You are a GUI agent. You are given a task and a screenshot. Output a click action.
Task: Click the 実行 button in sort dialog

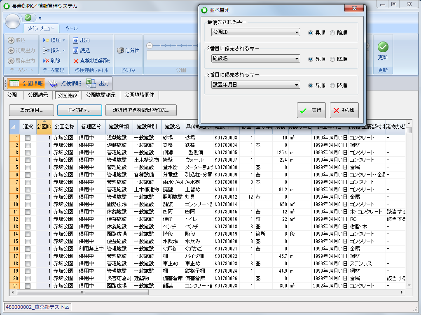(311, 110)
